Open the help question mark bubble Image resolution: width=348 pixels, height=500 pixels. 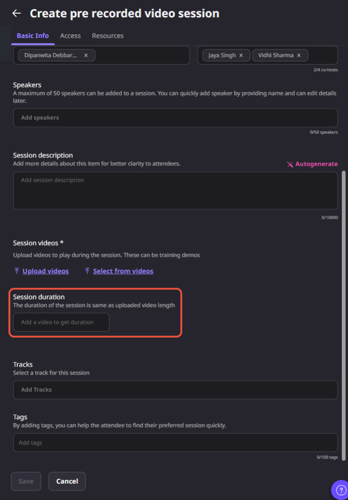(340, 490)
